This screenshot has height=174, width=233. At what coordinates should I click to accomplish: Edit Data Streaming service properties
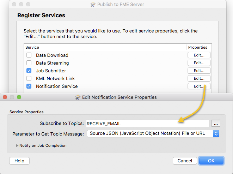coord(199,63)
